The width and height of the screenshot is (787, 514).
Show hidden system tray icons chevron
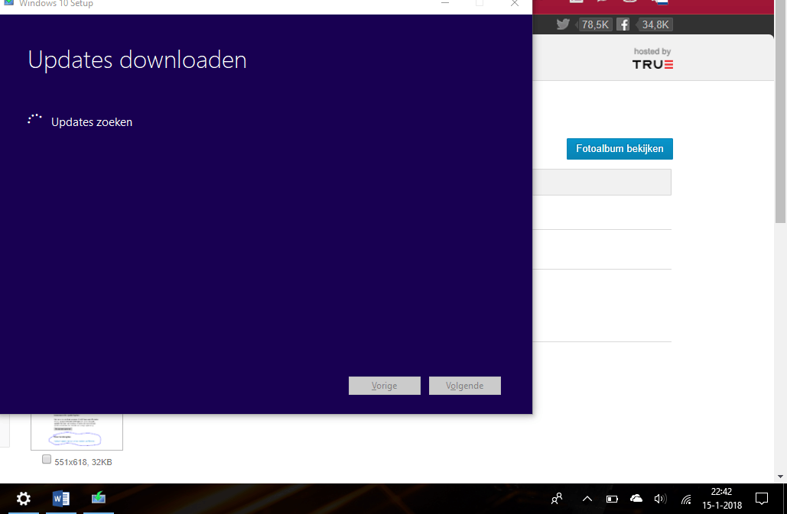click(587, 499)
